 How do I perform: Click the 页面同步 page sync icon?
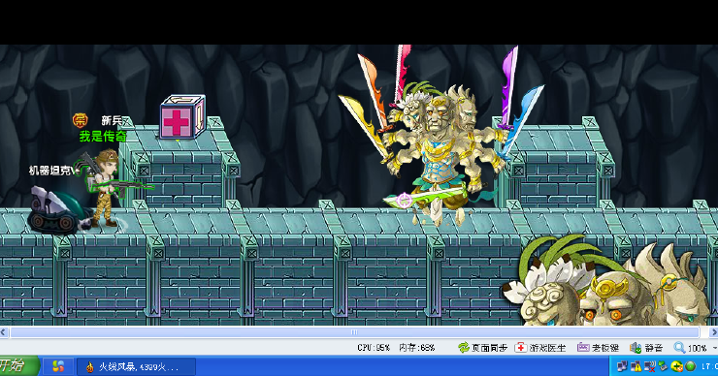464,348
